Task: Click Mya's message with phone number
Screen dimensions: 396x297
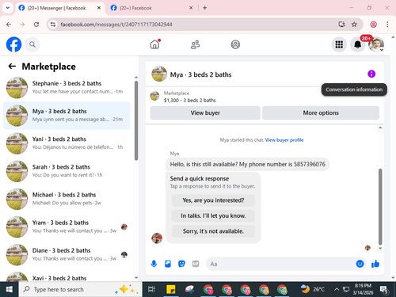Action: [x=247, y=165]
